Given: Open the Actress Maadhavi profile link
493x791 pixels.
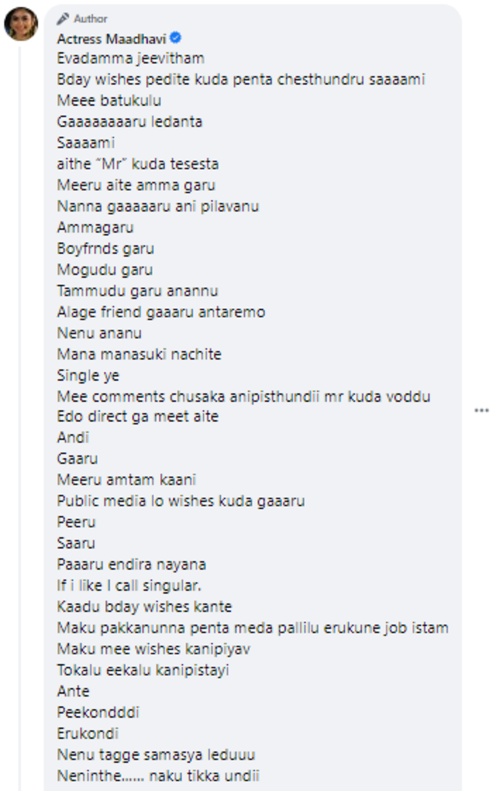Looking at the screenshot, I should (111, 39).
